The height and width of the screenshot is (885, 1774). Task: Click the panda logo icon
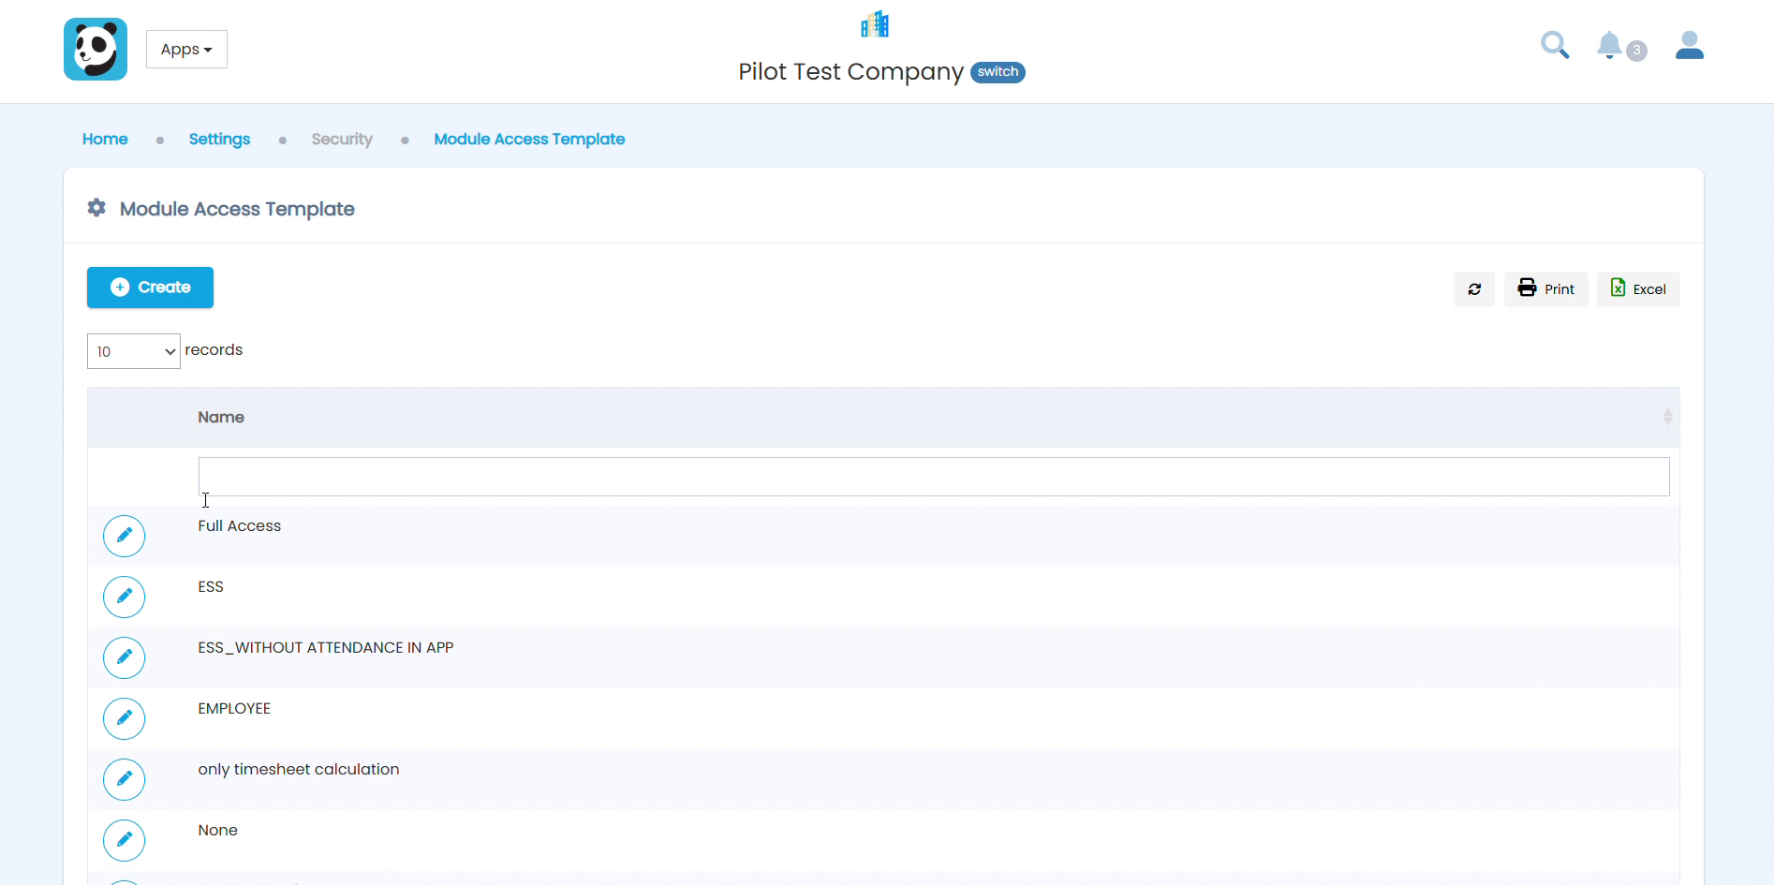(96, 50)
